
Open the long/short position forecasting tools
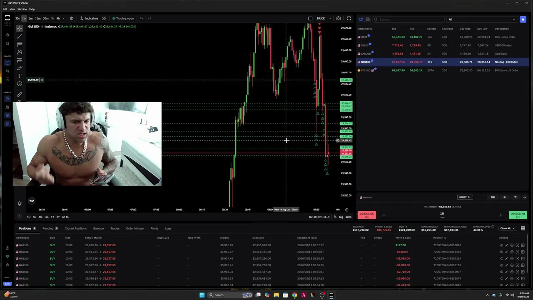coord(20,60)
